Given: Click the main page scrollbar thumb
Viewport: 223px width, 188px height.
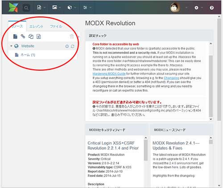Looking at the screenshot, I should pyautogui.click(x=219, y=69).
